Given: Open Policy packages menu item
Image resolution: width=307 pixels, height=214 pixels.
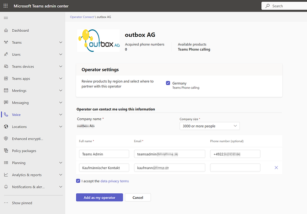Looking at the screenshot, I should tap(24, 151).
